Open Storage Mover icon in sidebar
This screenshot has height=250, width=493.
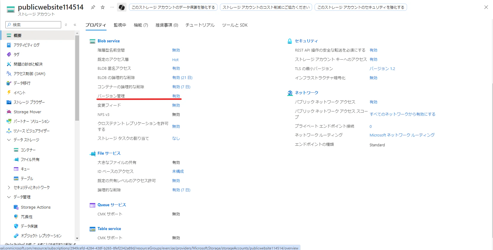pos(9,112)
